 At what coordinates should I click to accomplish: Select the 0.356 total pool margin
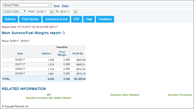[x=67, y=79]
